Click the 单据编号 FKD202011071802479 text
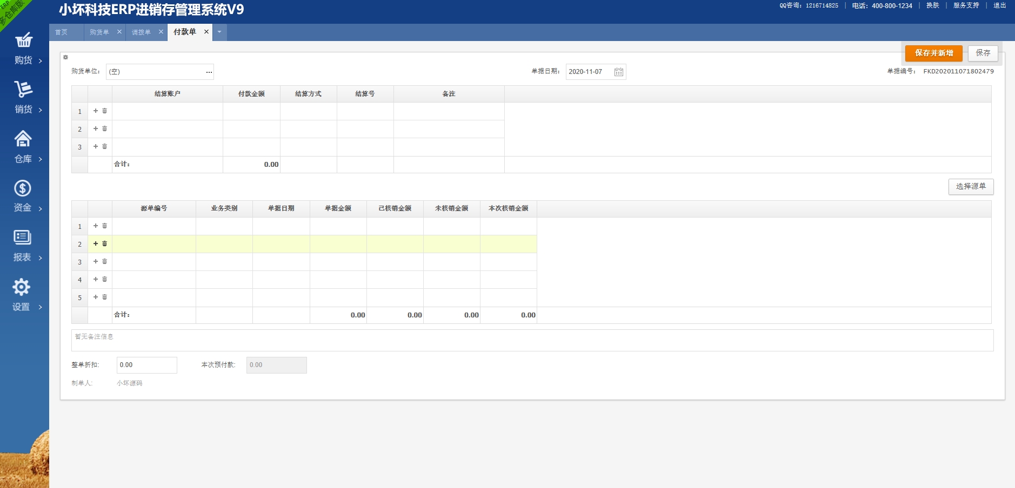The width and height of the screenshot is (1015, 488). pos(958,71)
